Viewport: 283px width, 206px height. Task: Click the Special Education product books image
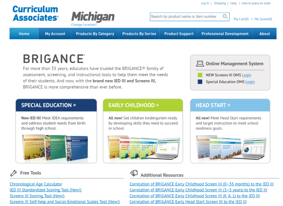(x=55, y=147)
